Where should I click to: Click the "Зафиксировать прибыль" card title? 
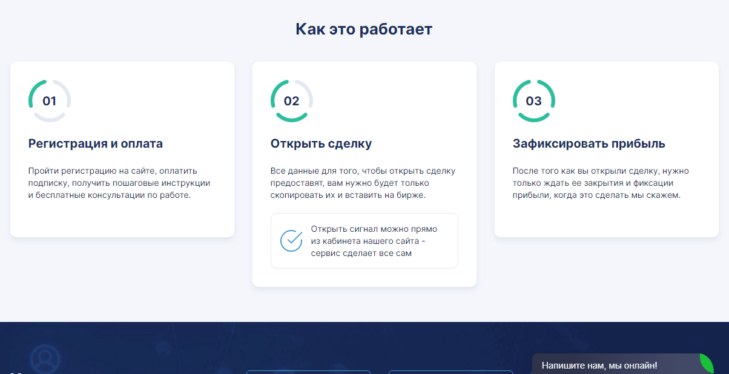589,144
